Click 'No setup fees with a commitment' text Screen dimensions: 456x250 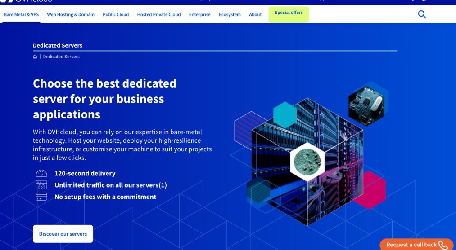[x=106, y=197]
